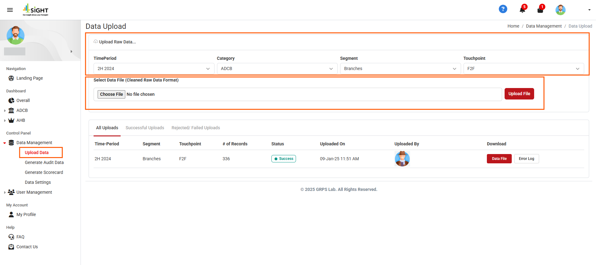Click the ADCB bank icon
This screenshot has height=265, width=596.
pos(11,110)
